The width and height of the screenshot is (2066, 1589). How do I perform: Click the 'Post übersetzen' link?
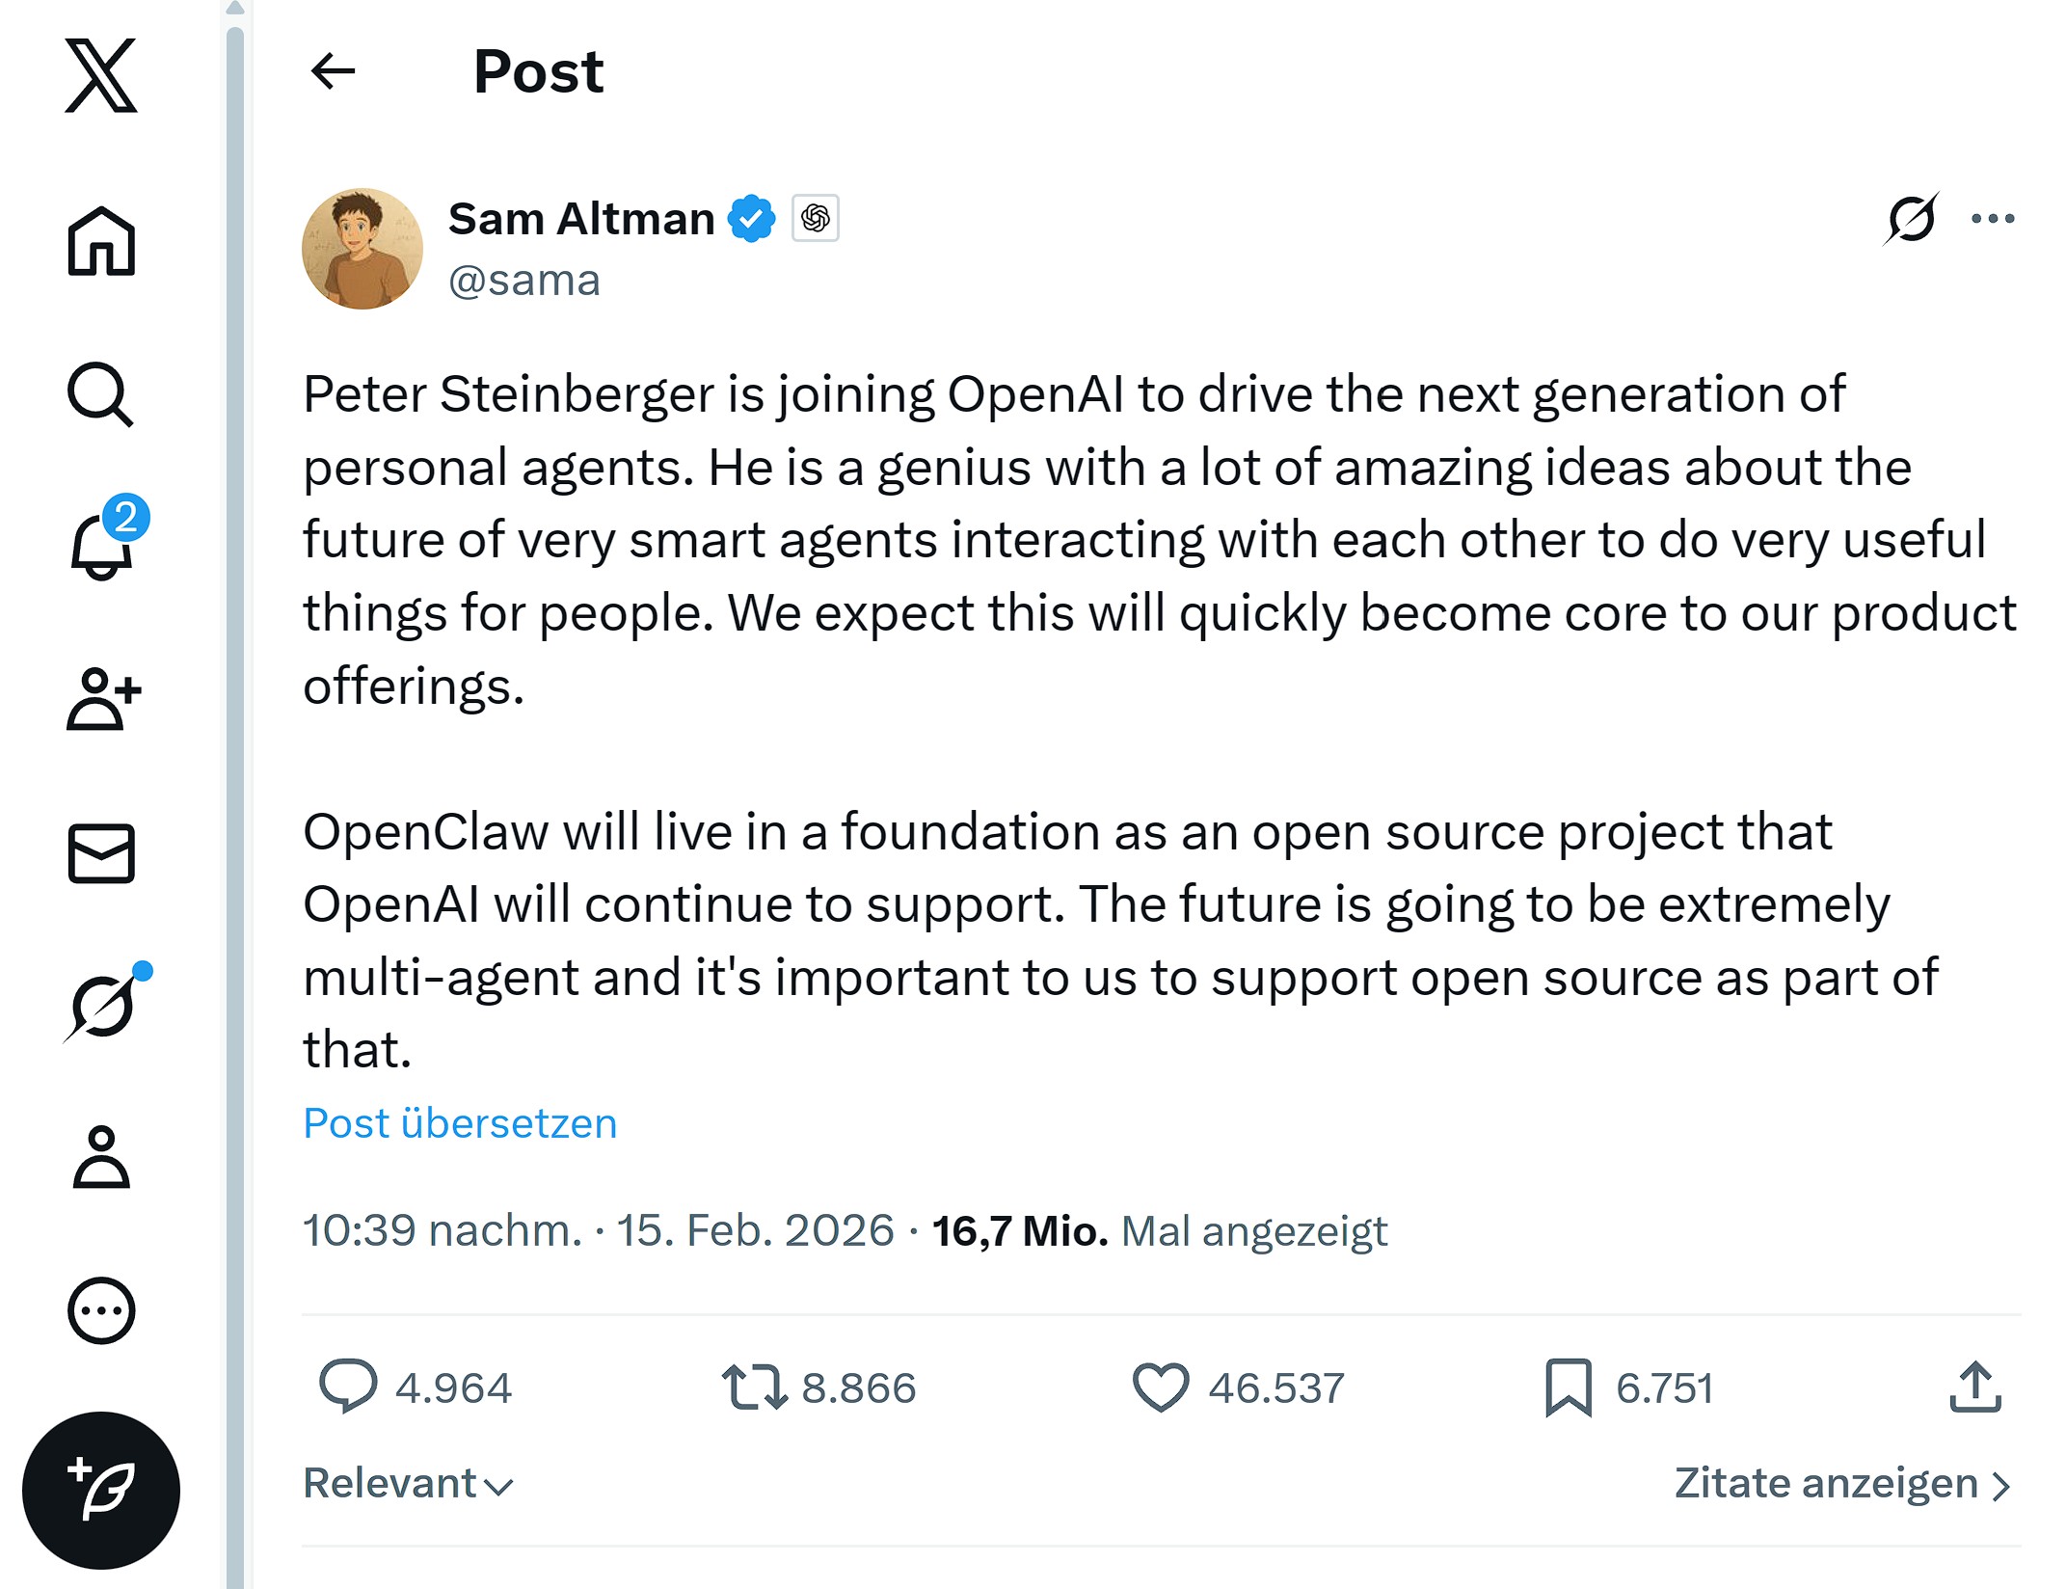(x=460, y=1123)
